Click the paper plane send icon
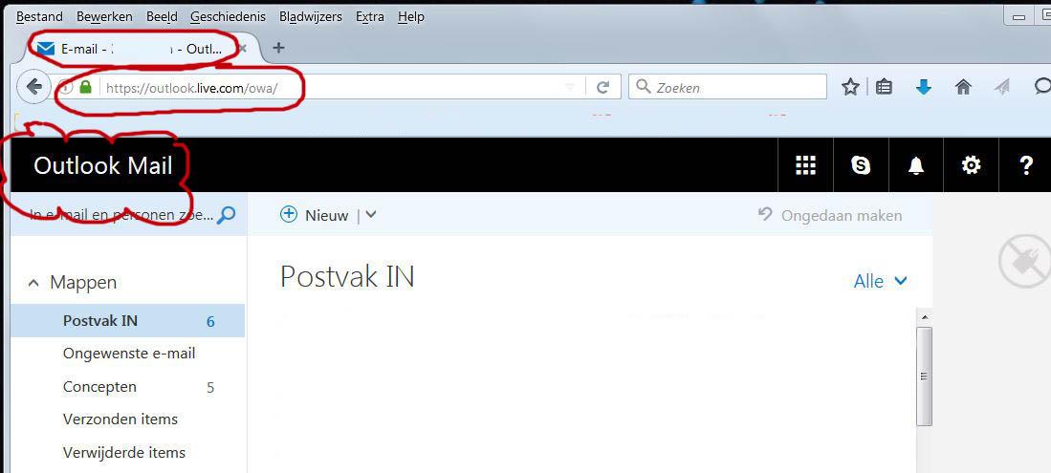This screenshot has height=473, width=1051. coord(1002,86)
